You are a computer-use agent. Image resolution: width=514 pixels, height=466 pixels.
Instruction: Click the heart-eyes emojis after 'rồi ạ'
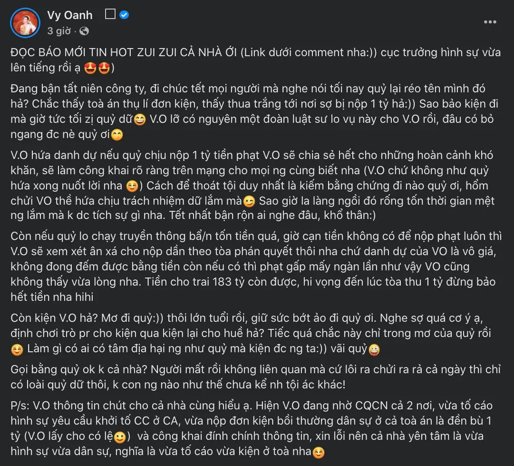(97, 68)
